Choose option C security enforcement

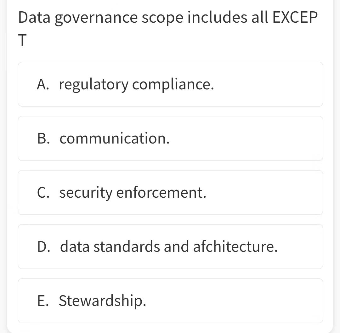click(x=170, y=193)
